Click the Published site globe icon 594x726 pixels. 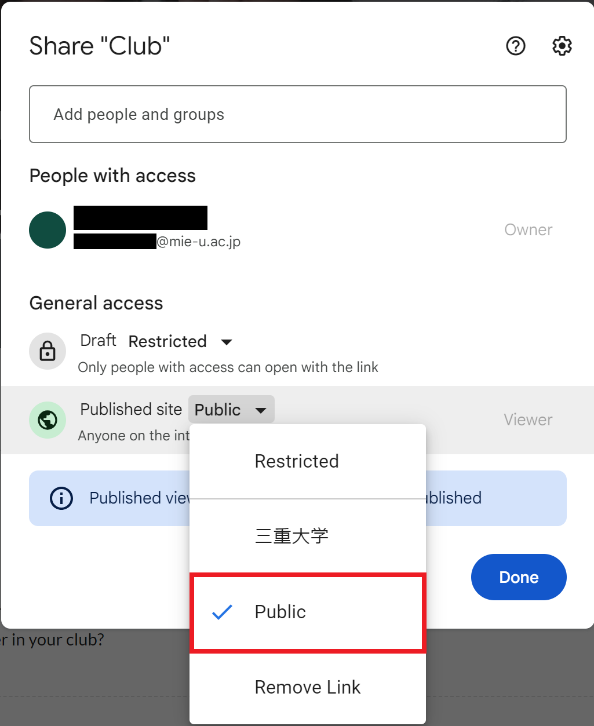click(x=48, y=419)
